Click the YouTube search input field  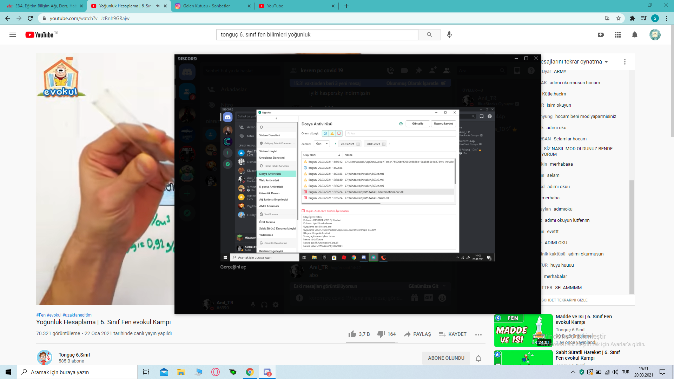pos(317,35)
